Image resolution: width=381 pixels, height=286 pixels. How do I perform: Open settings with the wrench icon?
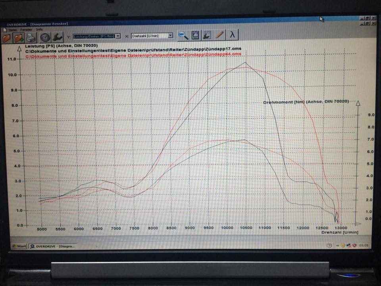coord(58,38)
